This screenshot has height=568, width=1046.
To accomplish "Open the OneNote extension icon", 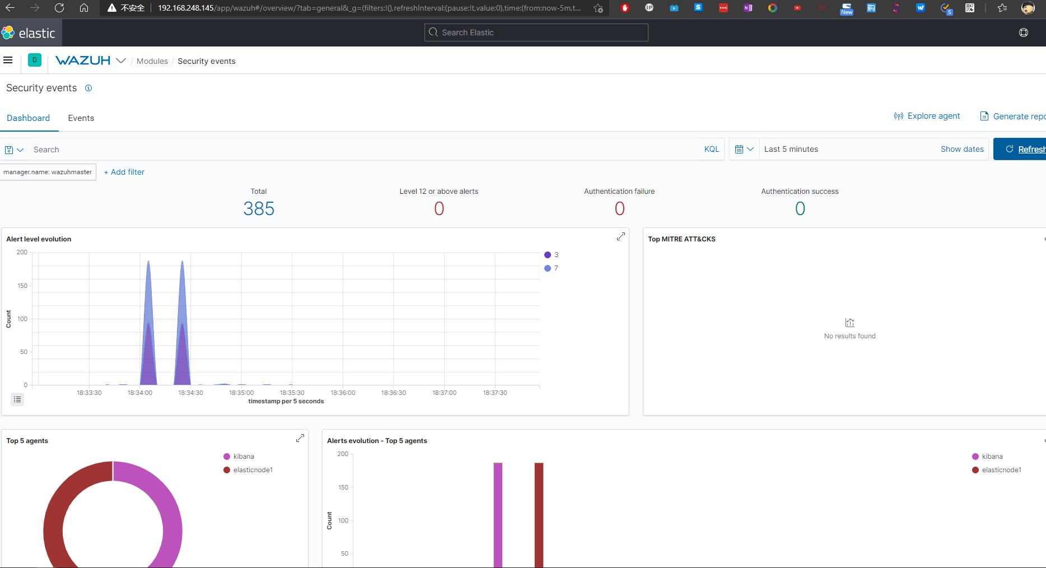I will coord(748,8).
